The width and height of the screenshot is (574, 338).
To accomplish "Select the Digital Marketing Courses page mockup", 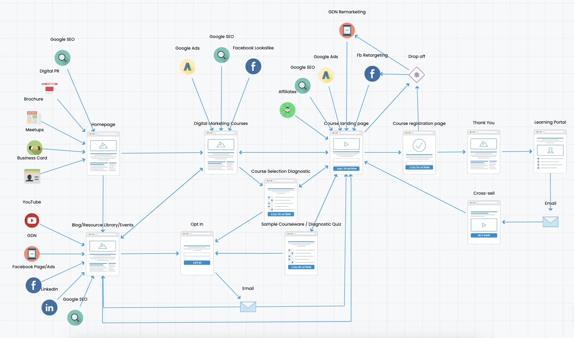I will 221,152.
